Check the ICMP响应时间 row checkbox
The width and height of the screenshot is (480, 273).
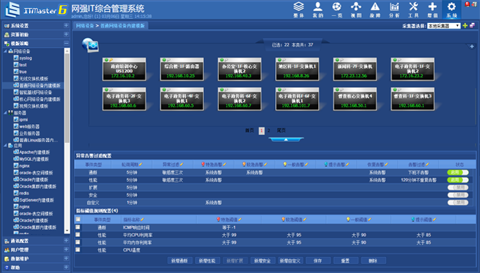pos(77,227)
